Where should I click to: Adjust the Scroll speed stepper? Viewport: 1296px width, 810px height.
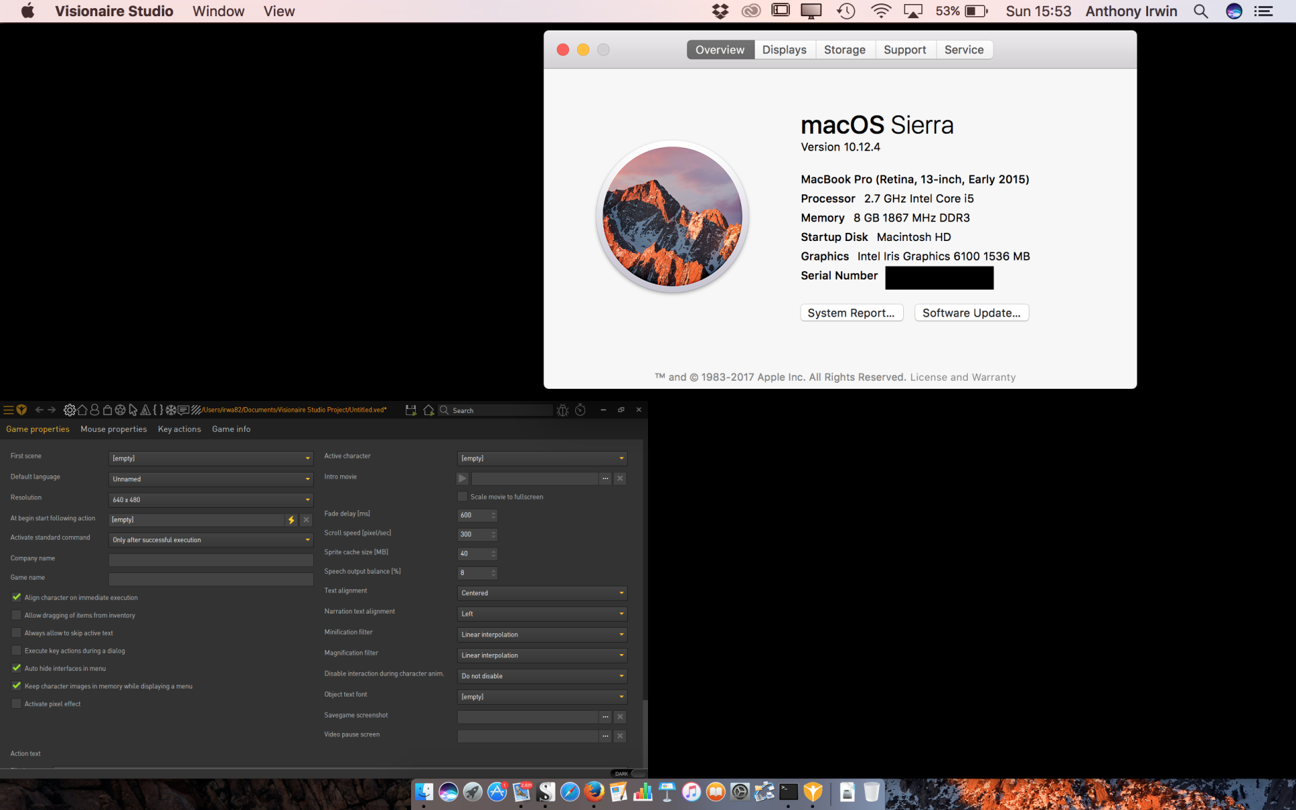[x=493, y=535]
